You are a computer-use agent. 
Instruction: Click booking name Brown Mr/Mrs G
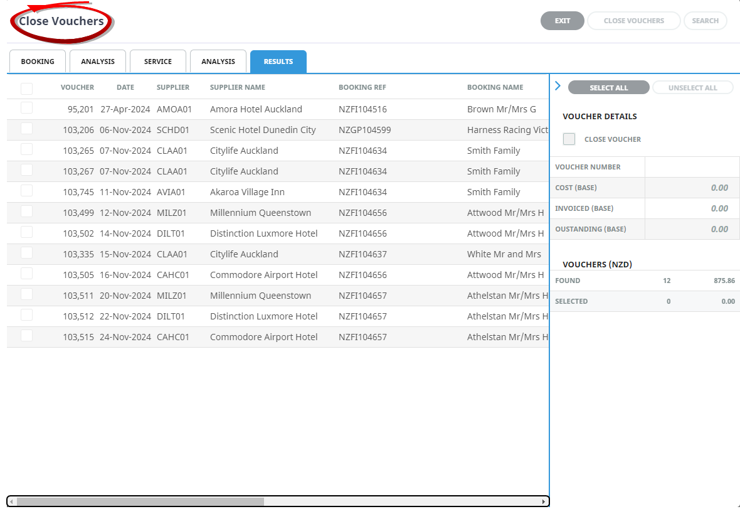[x=502, y=109]
